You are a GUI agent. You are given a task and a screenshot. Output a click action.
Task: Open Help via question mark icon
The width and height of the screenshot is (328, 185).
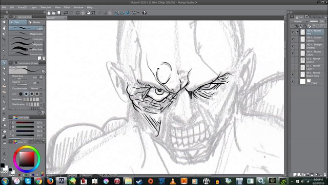tap(145, 13)
